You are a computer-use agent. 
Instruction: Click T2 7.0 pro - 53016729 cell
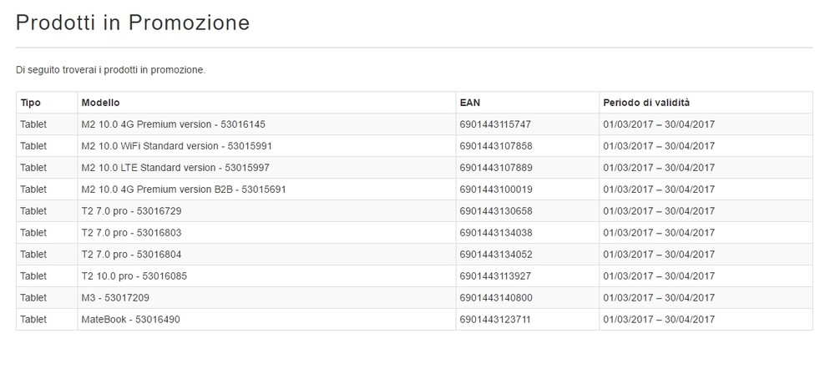tap(267, 211)
